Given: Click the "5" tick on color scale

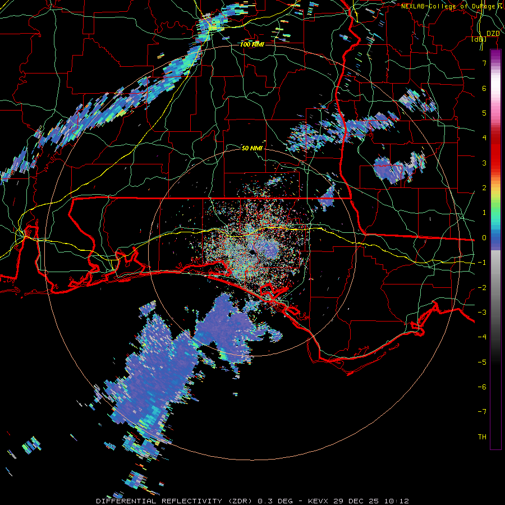Looking at the screenshot, I should point(484,113).
